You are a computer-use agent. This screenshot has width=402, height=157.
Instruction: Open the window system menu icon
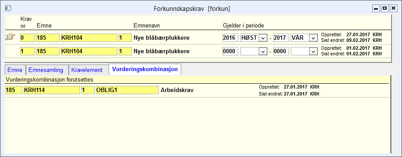point(7,8)
